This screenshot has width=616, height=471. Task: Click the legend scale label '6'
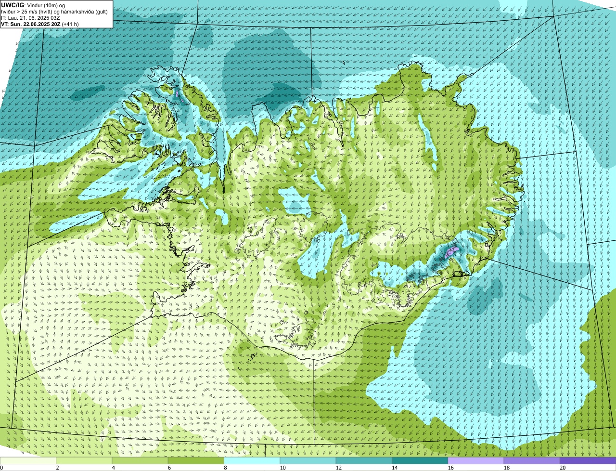tap(169, 468)
